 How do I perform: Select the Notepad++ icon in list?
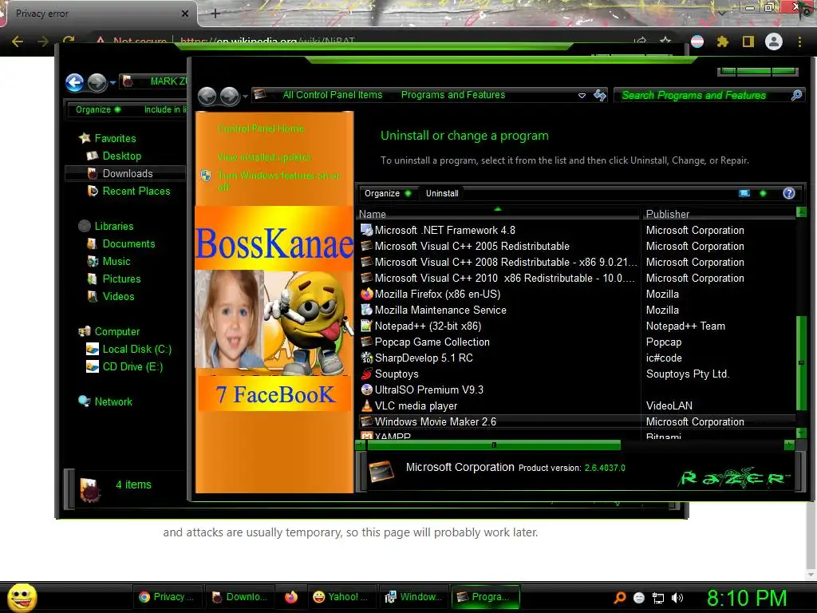click(367, 326)
